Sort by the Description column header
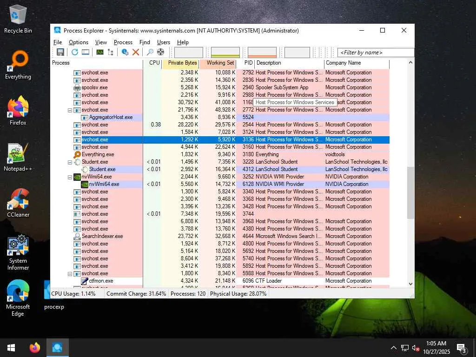 (290, 63)
